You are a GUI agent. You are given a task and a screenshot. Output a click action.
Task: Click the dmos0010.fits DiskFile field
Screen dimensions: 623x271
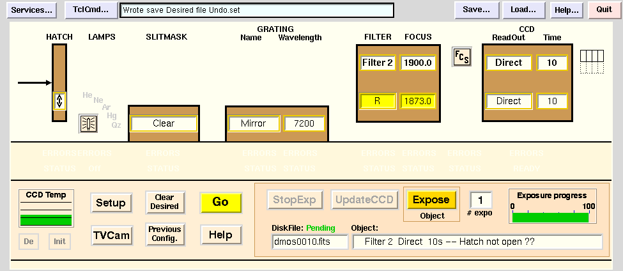[x=310, y=242]
